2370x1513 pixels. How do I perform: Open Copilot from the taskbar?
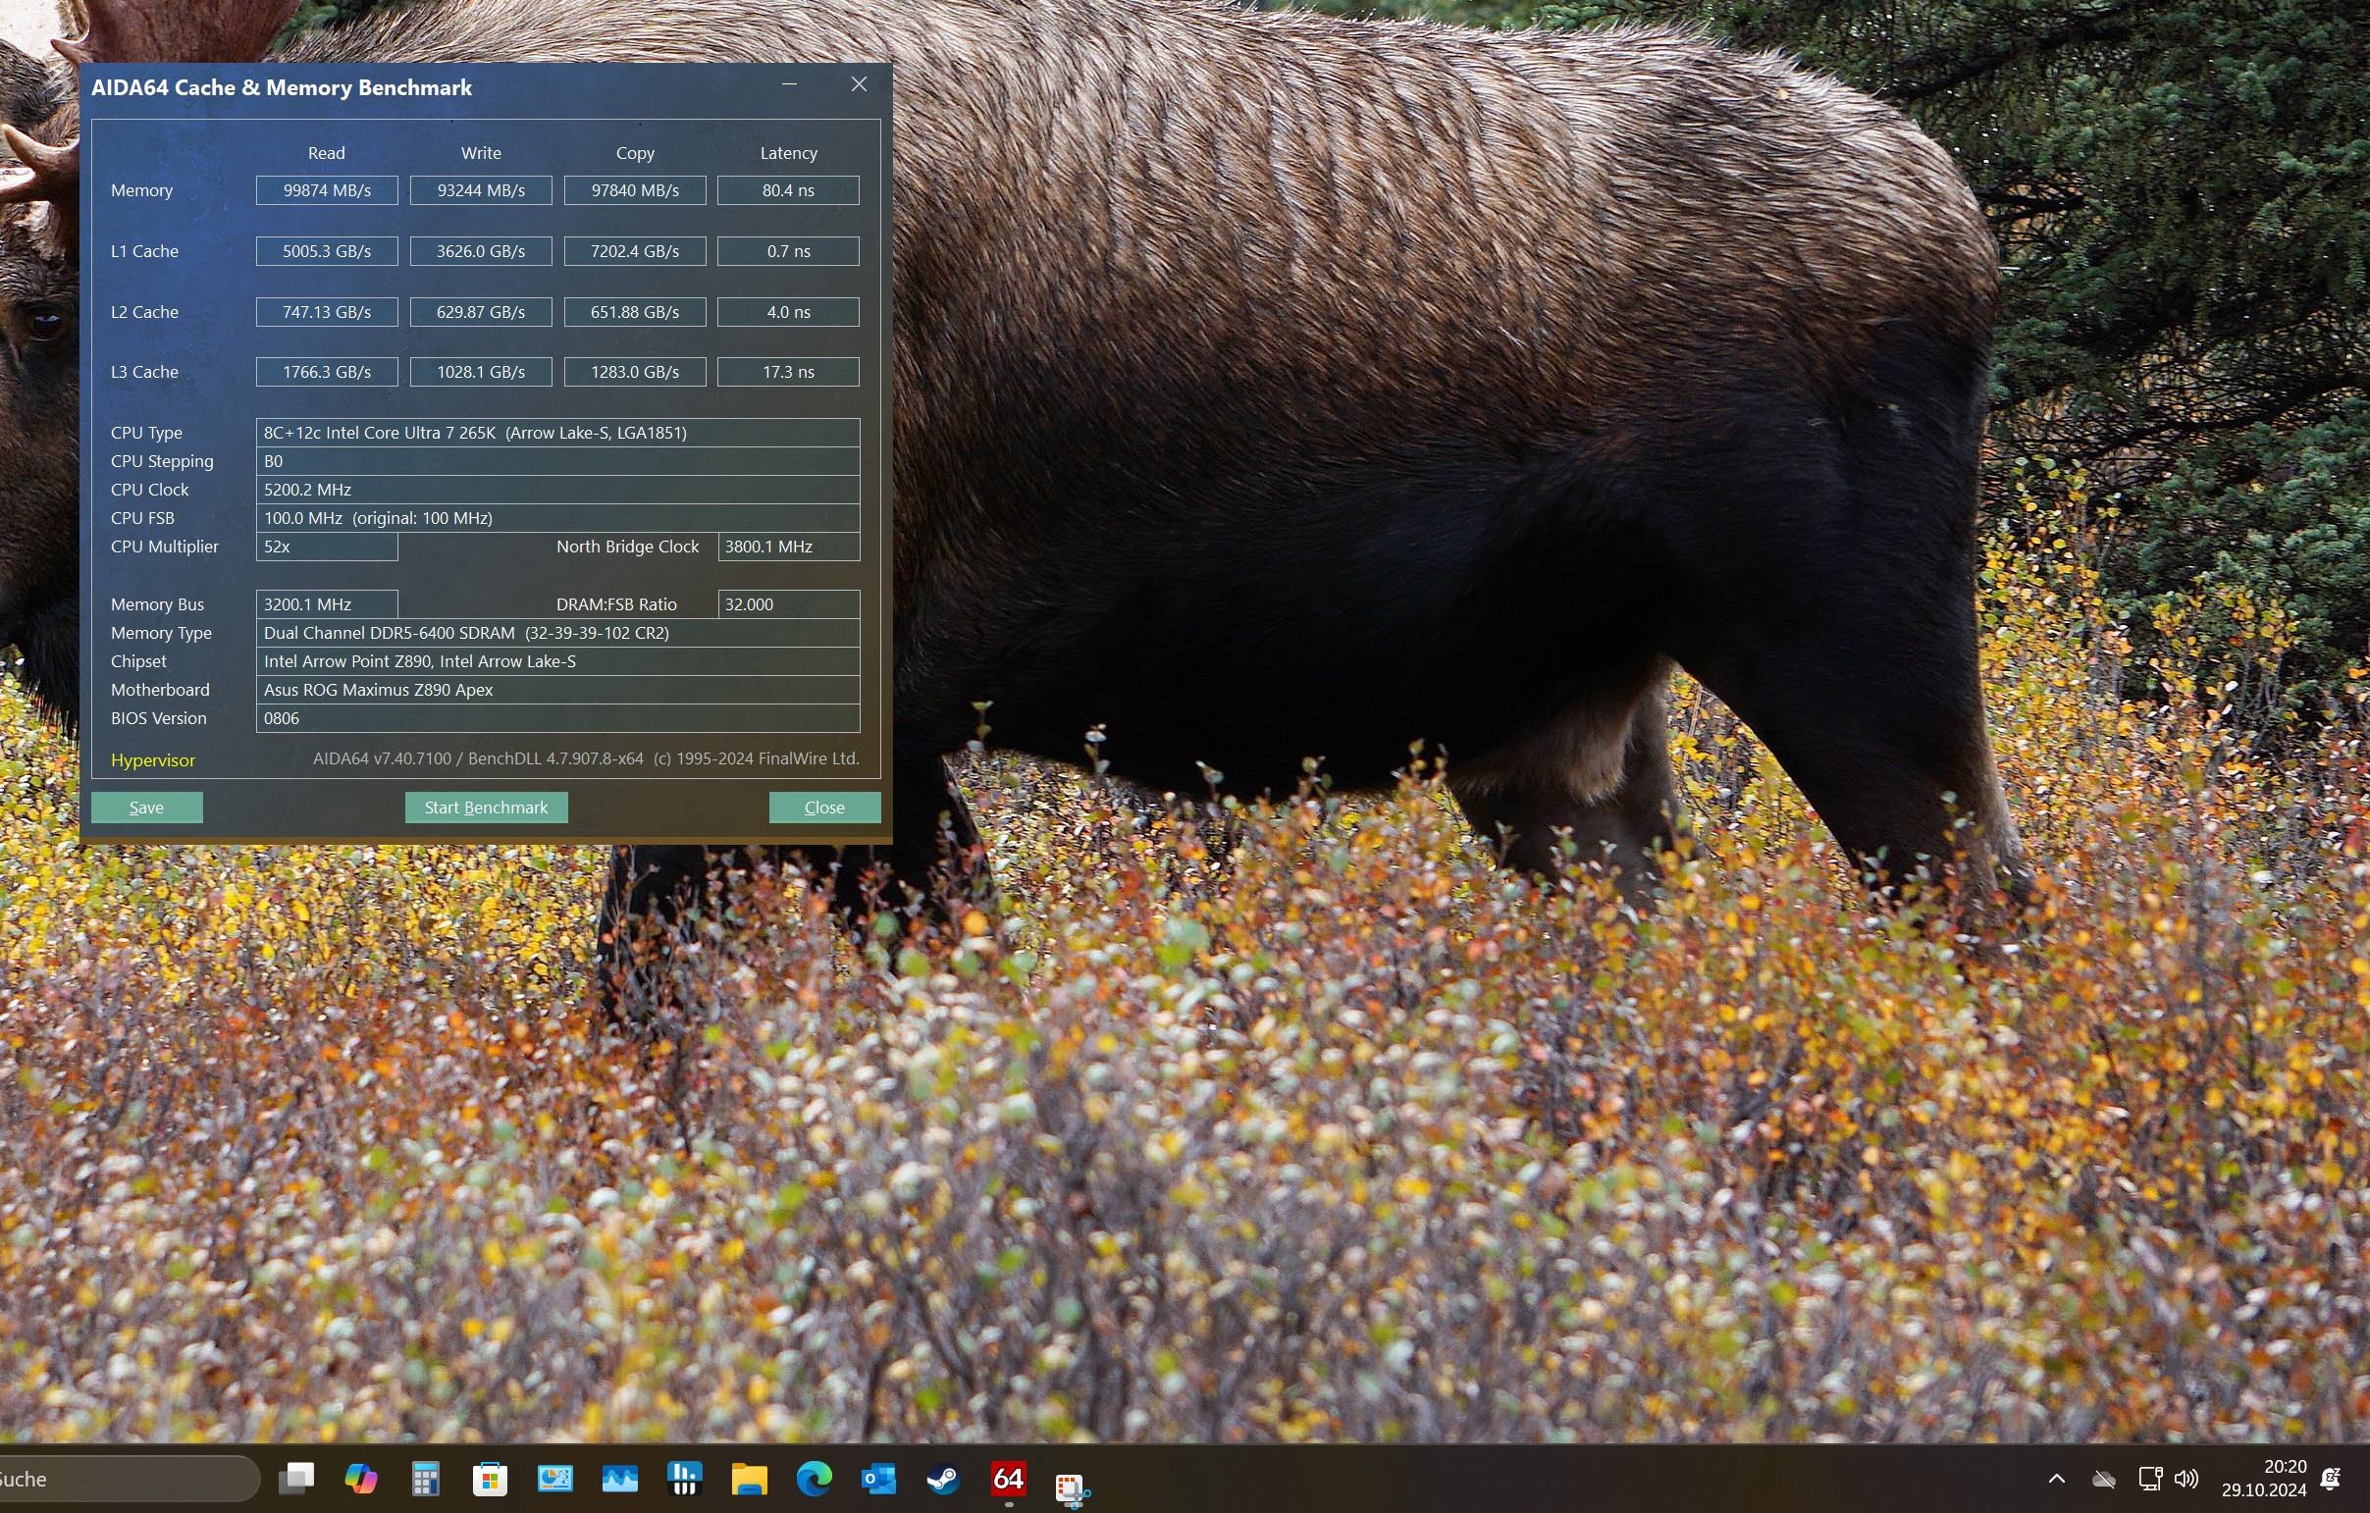click(x=360, y=1479)
